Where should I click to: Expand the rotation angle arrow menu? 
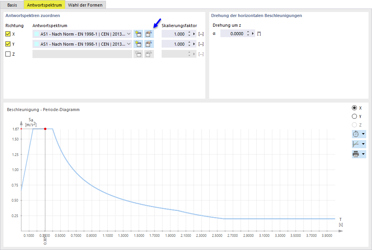tap(253, 34)
